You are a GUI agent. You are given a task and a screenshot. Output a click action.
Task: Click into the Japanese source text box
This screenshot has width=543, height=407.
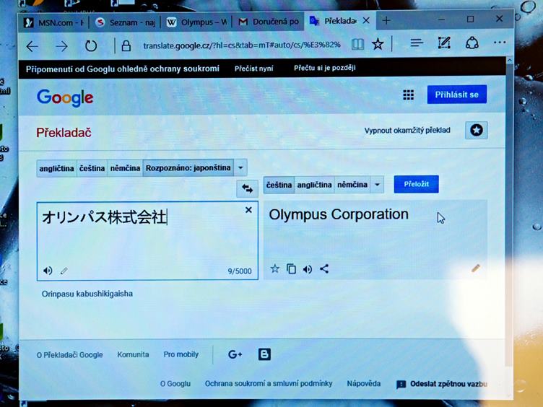click(147, 240)
